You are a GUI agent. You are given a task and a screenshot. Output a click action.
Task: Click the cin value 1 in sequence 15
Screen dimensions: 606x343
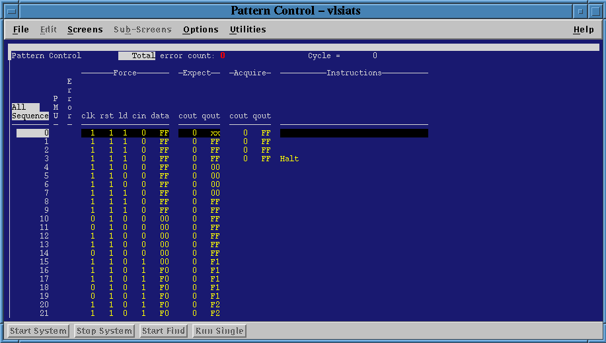pos(144,262)
